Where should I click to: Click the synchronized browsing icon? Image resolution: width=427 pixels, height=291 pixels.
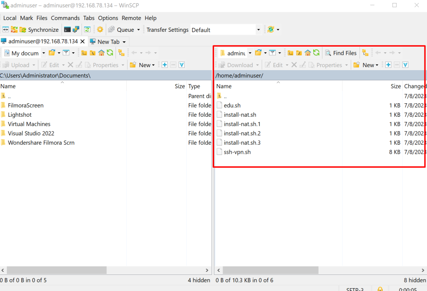(x=5, y=29)
